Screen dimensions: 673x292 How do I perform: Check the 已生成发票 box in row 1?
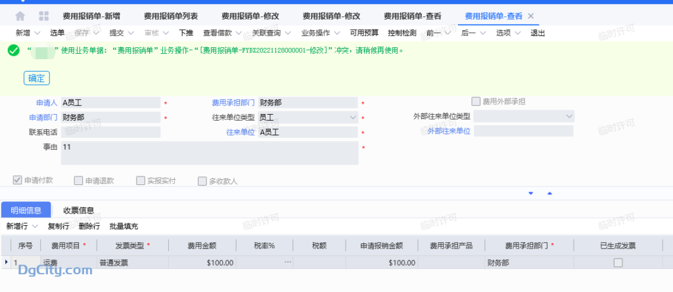(617, 262)
